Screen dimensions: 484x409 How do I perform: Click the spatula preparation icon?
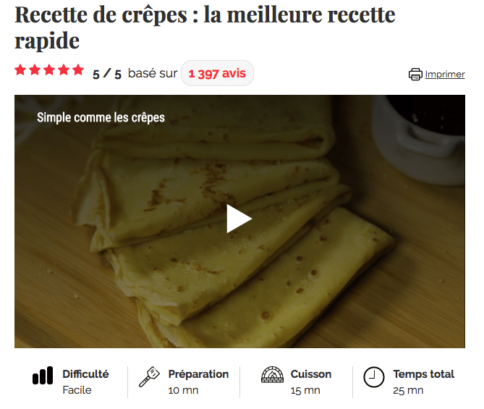pyautogui.click(x=149, y=376)
